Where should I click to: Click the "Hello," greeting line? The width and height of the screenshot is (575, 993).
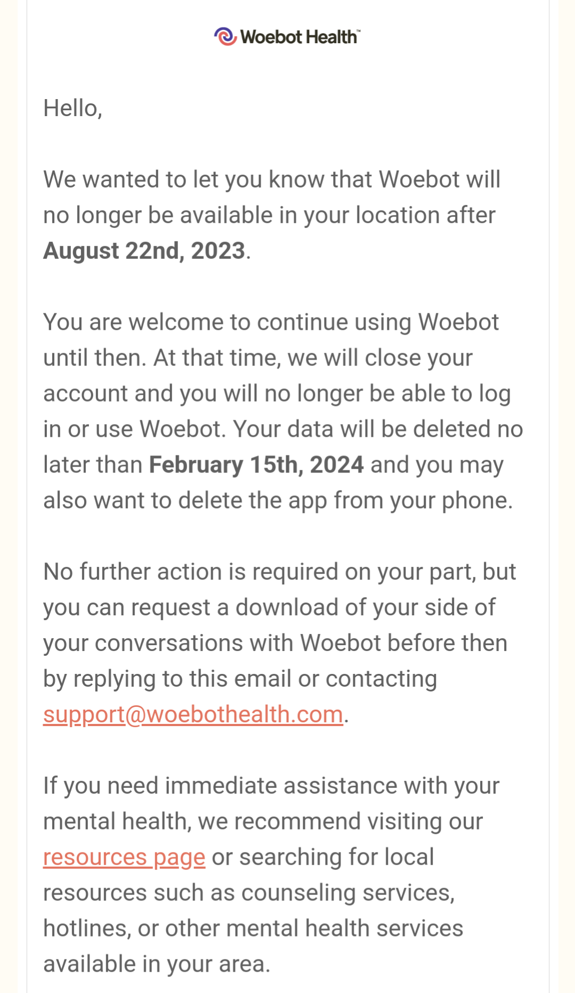(72, 108)
